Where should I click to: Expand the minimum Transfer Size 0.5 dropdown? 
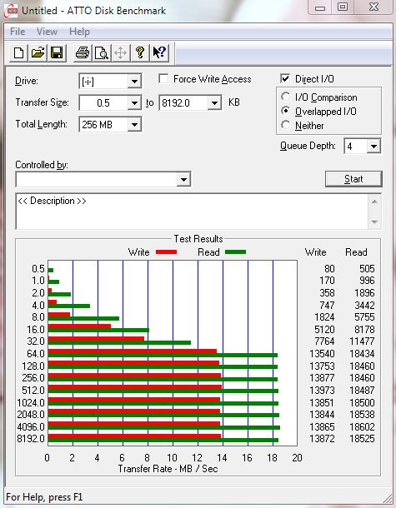(134, 103)
